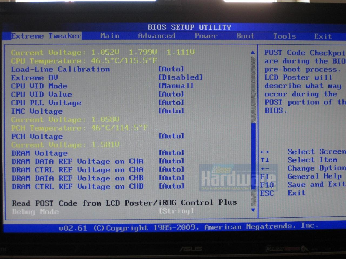
Task: Click the F10 Save and Exit key hint
Action: pos(303,185)
